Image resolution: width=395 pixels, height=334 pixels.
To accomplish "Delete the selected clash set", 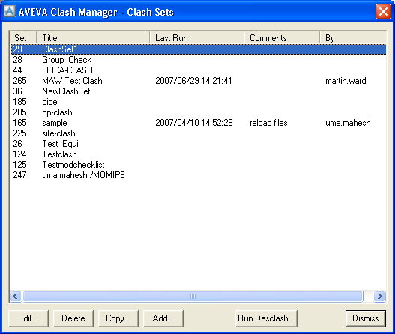I will pyautogui.click(x=73, y=318).
